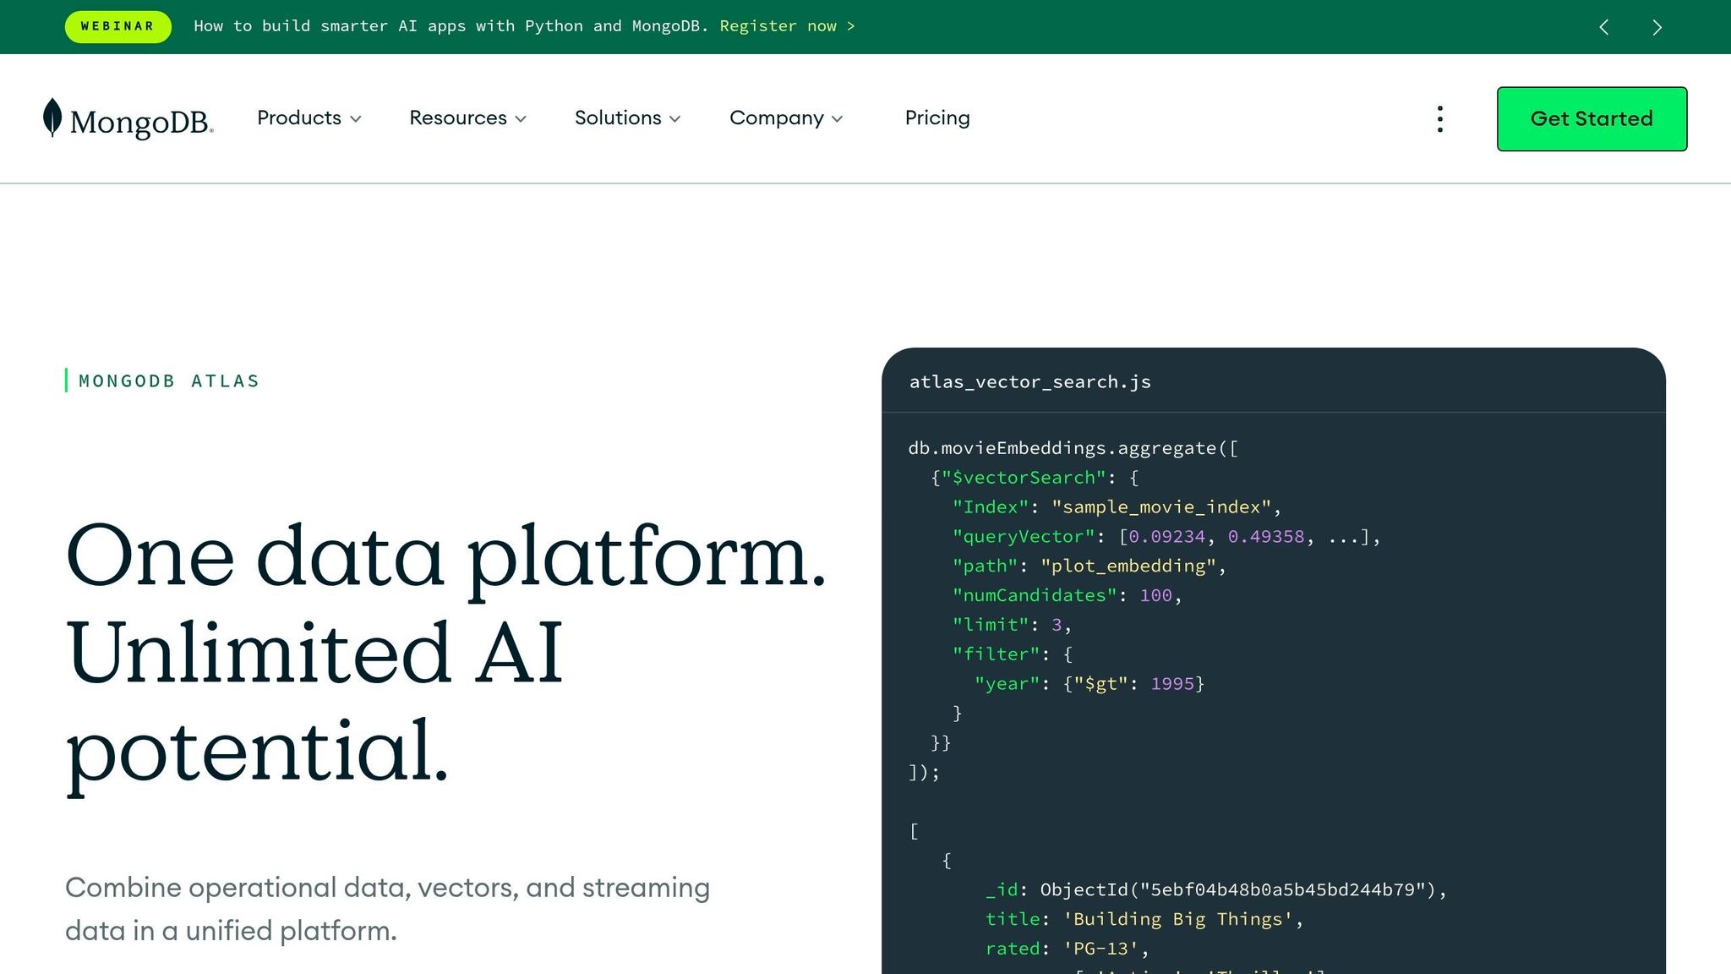1731x974 pixels.
Task: Open the Company menu in the navbar
Action: pyautogui.click(x=776, y=118)
